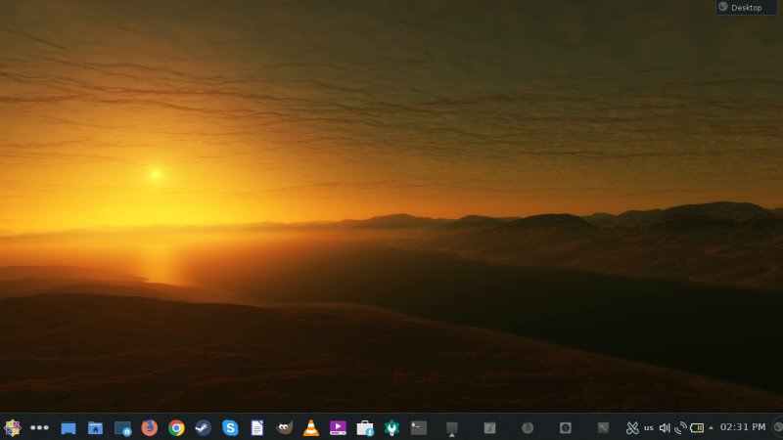783x440 pixels.
Task: Open the scissors clipboard tray icon
Action: (632, 427)
